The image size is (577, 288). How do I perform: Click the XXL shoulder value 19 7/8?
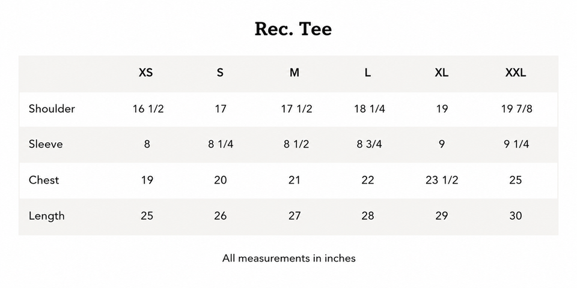click(517, 109)
